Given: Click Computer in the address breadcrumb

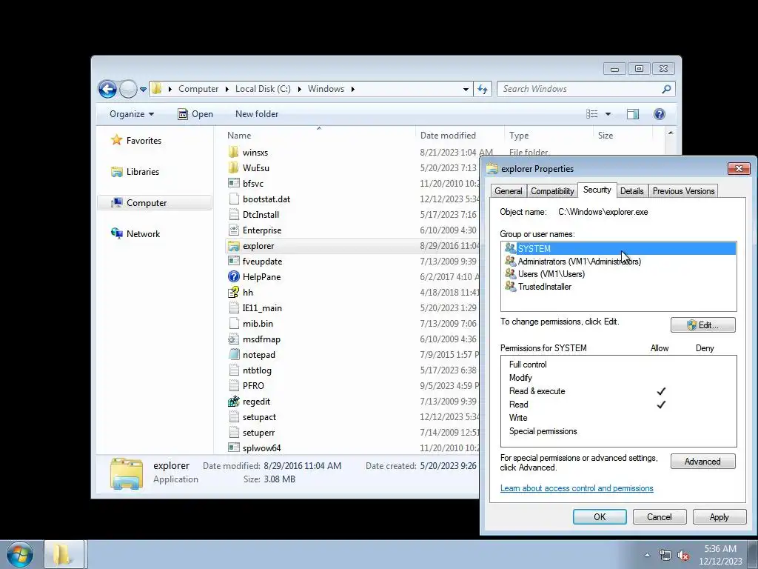Looking at the screenshot, I should [x=198, y=89].
